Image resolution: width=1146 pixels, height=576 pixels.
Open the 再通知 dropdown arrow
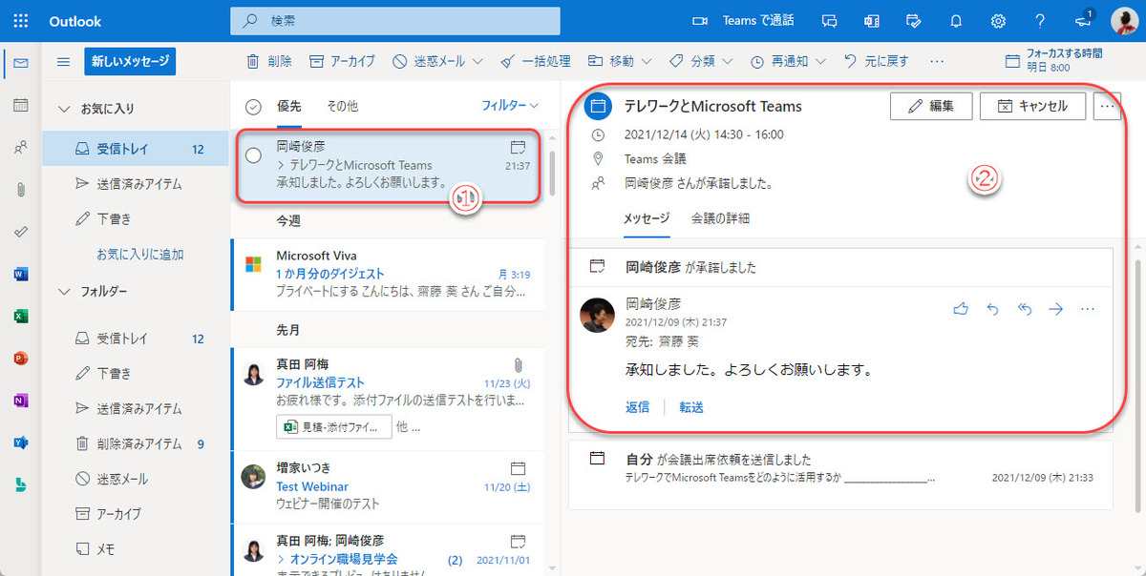(x=820, y=62)
